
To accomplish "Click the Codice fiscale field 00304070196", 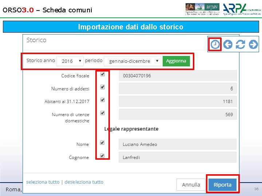I will (x=178, y=75).
